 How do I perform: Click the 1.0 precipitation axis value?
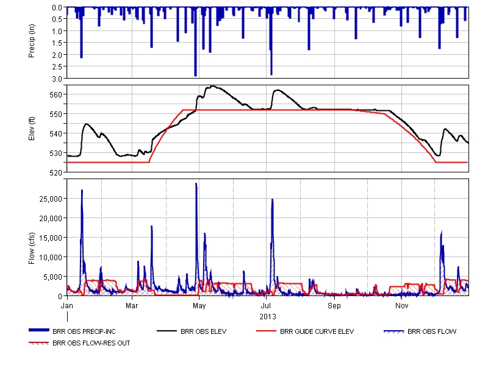pyautogui.click(x=57, y=31)
